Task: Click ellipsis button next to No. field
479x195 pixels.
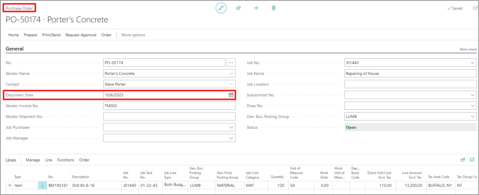Action: pos(231,63)
